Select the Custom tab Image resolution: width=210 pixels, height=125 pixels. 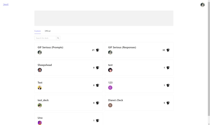[38, 31]
